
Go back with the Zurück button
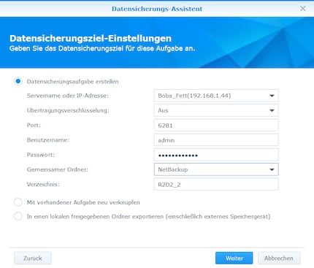click(x=33, y=258)
